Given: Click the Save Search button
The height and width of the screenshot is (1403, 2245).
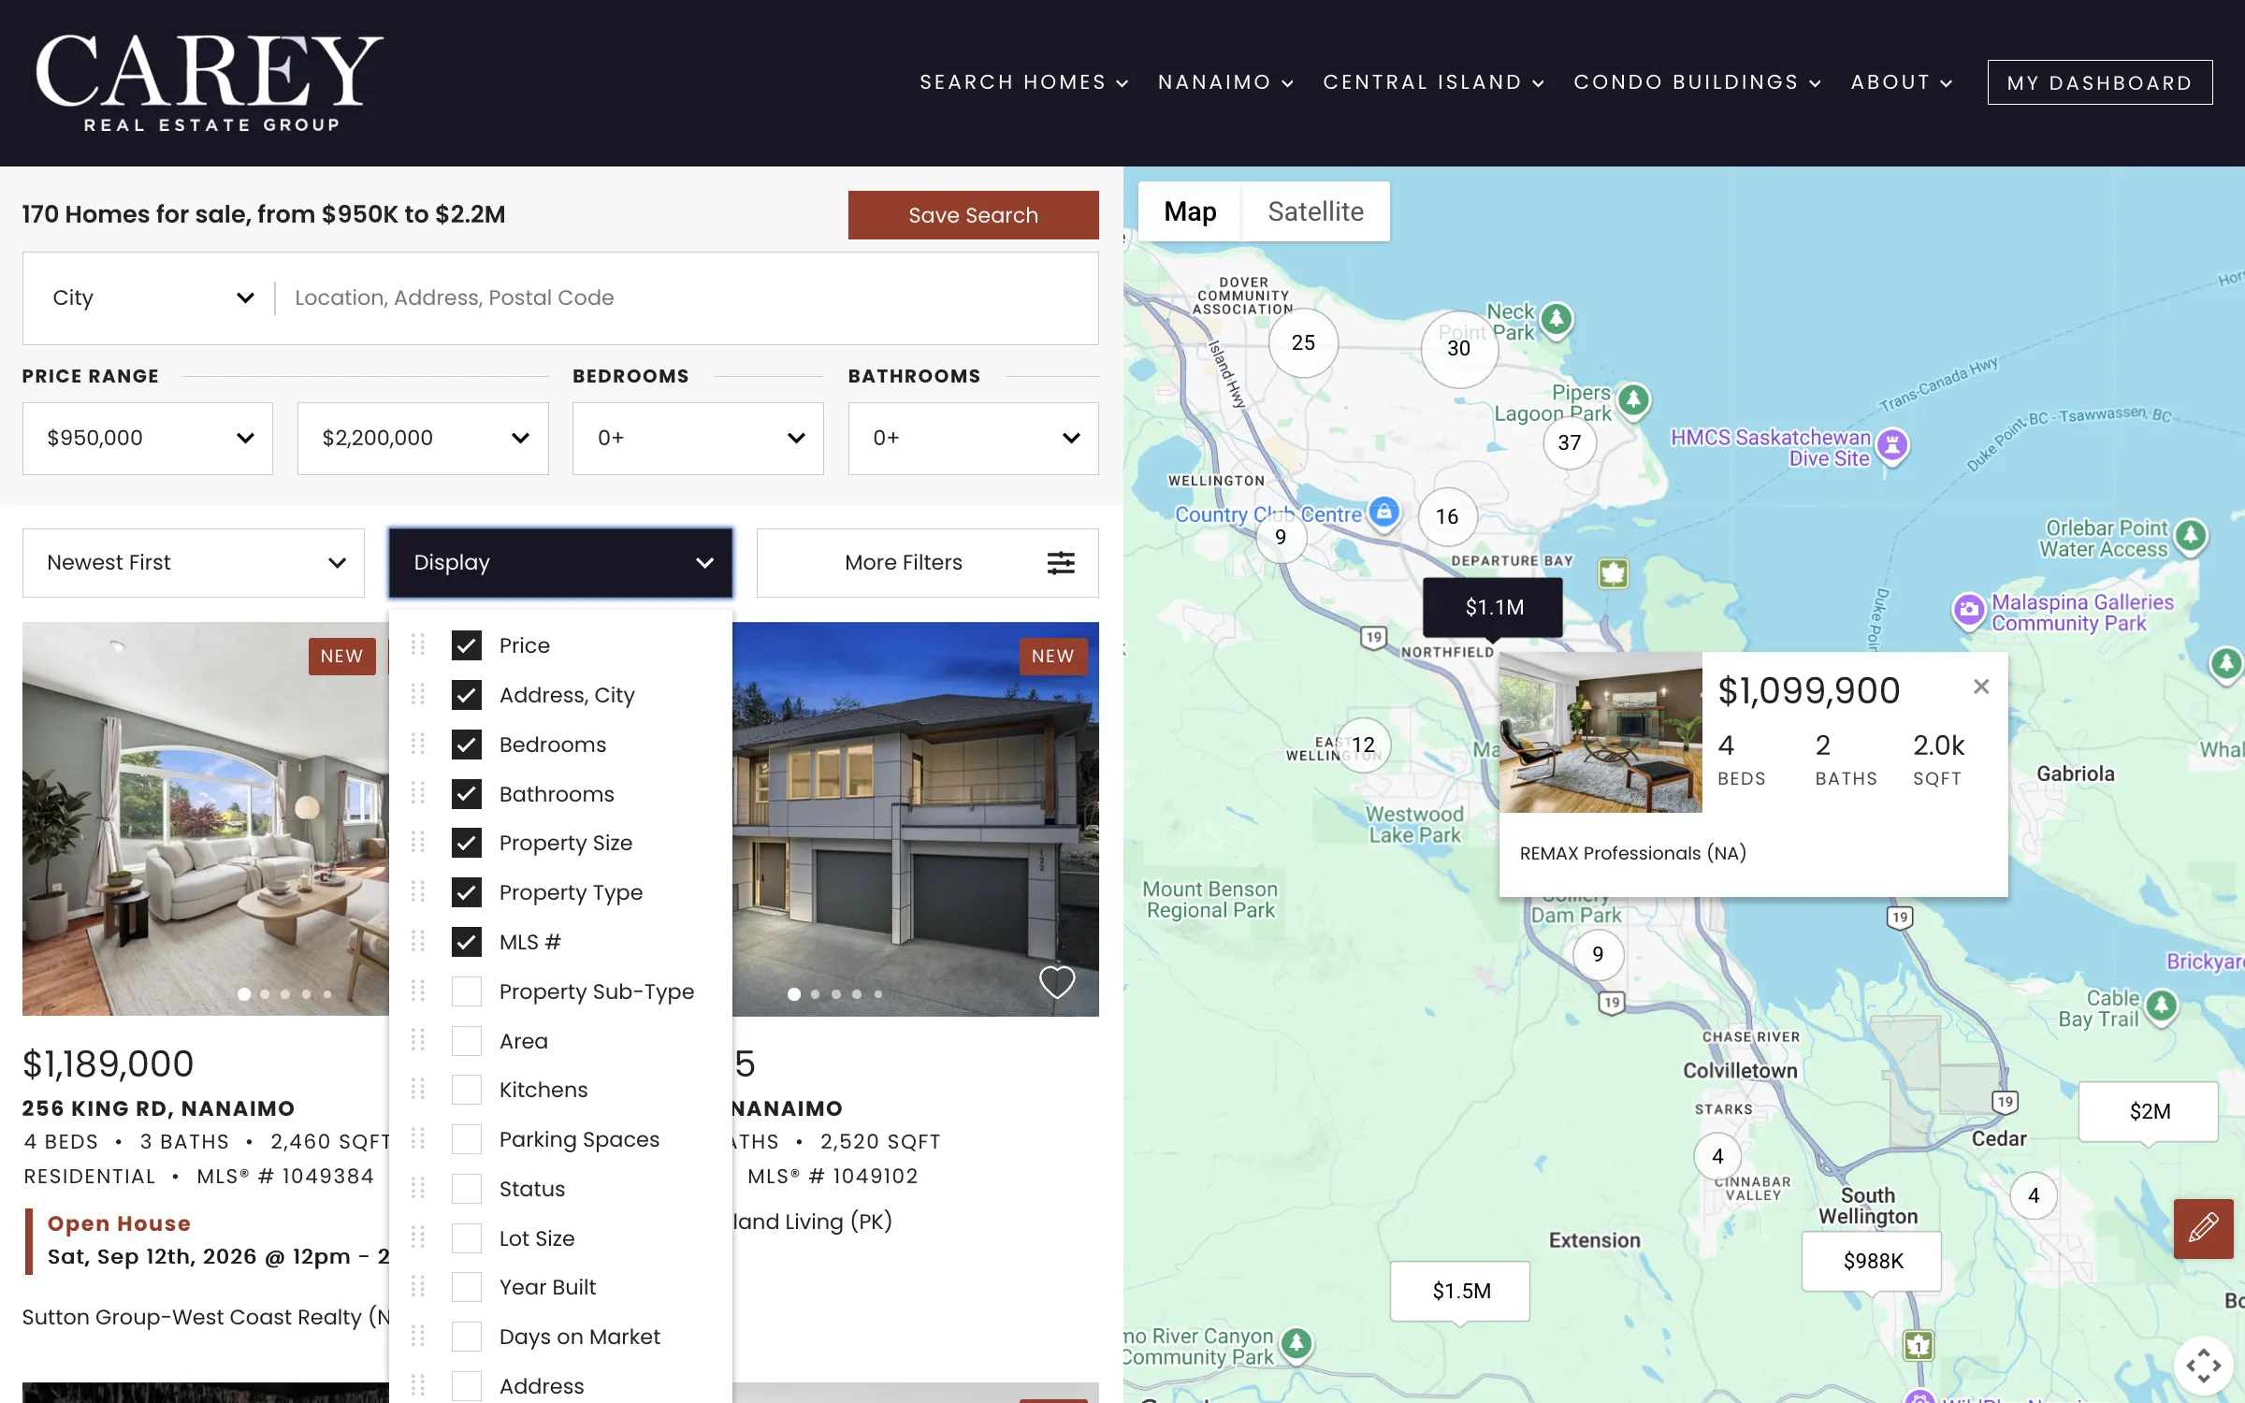Looking at the screenshot, I should tap(973, 215).
